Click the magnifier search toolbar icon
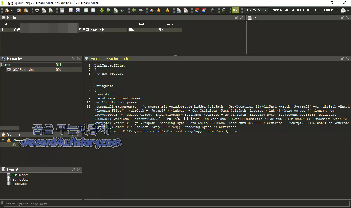351x208 pixels. pyautogui.click(x=109, y=10)
